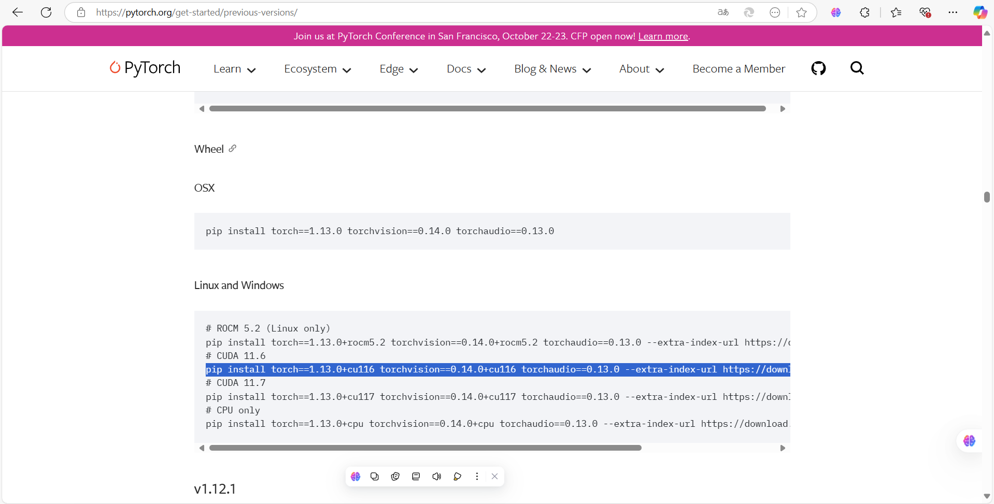Image resolution: width=994 pixels, height=504 pixels.
Task: Click copy icon in selection popup toolbar
Action: point(375,477)
